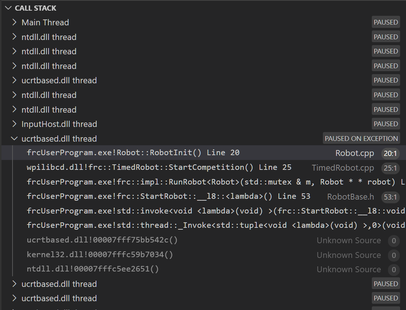This screenshot has width=406, height=310.
Task: Click the kernel32.dll stack frame
Action: pos(99,255)
